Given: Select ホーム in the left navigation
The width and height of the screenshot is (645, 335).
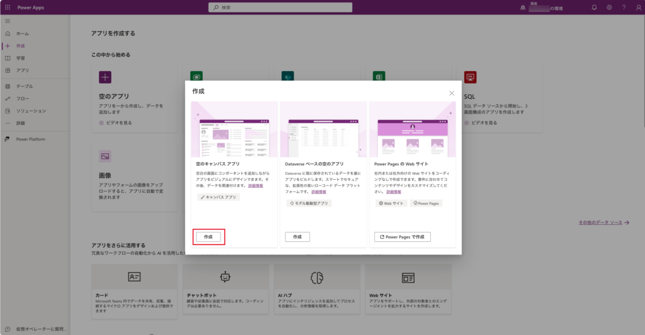Looking at the screenshot, I should 22,33.
